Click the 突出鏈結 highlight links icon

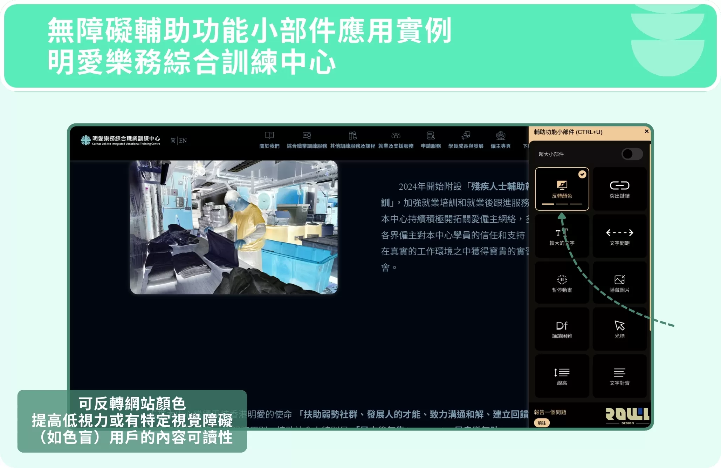(x=619, y=185)
